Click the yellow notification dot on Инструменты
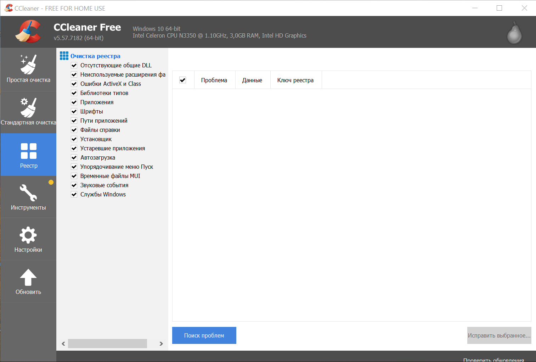This screenshot has height=362, width=536. point(51,182)
